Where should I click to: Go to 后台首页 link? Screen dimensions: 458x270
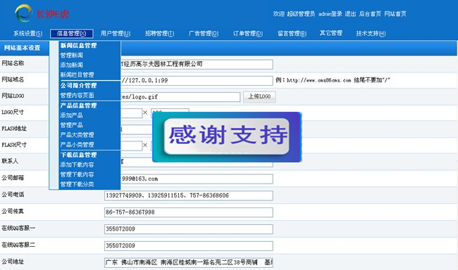point(370,13)
